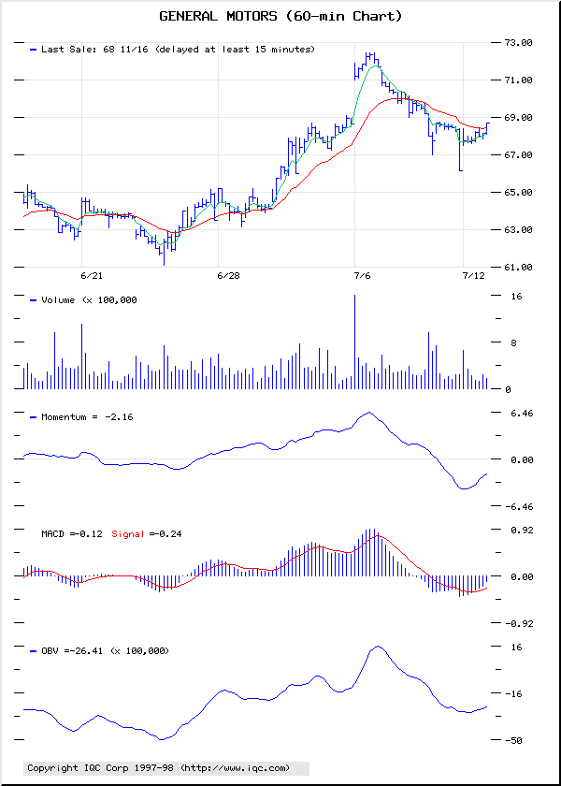Viewport: 561px width, 786px height.
Task: Click the tallest volume bar at 7/6
Action: [x=354, y=342]
